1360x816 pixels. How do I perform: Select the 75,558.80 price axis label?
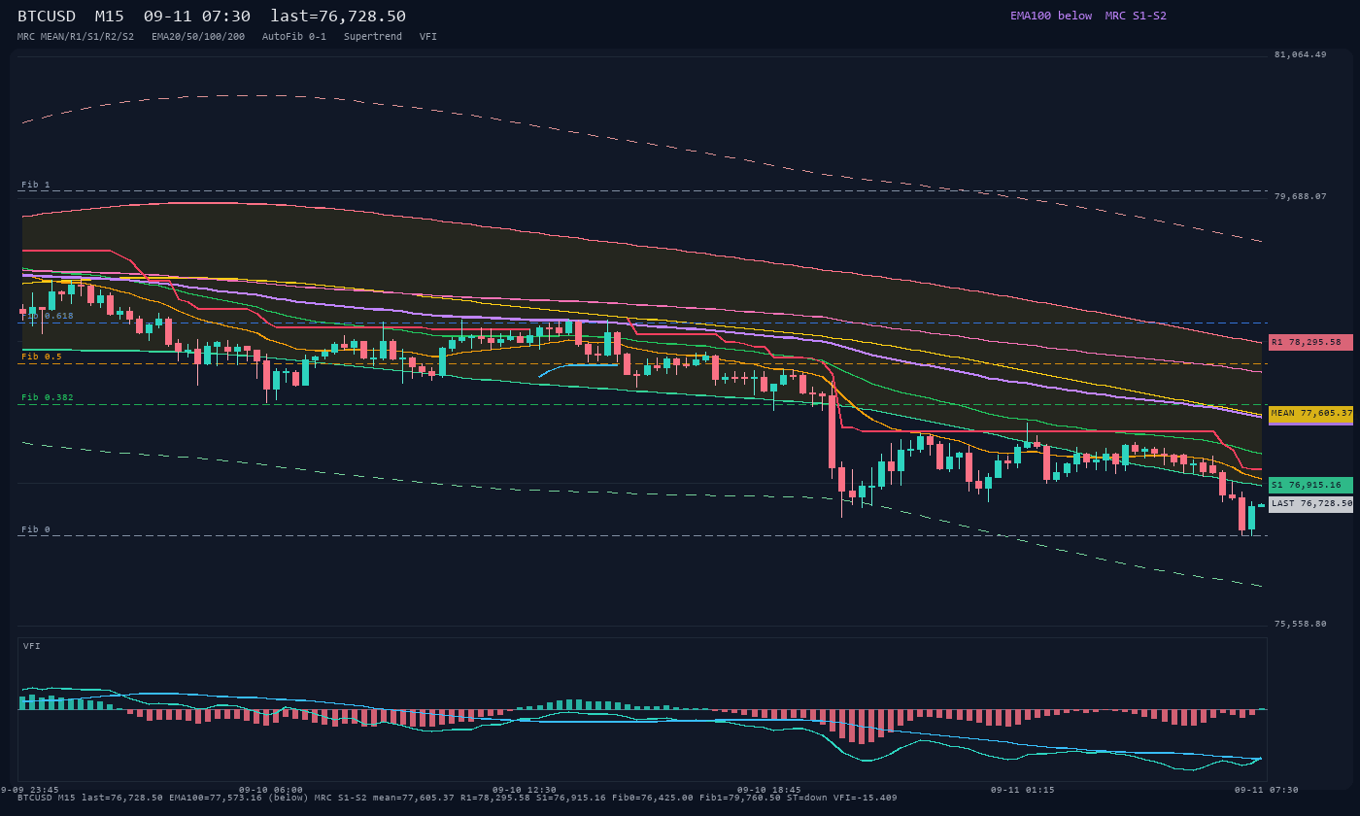(1300, 624)
